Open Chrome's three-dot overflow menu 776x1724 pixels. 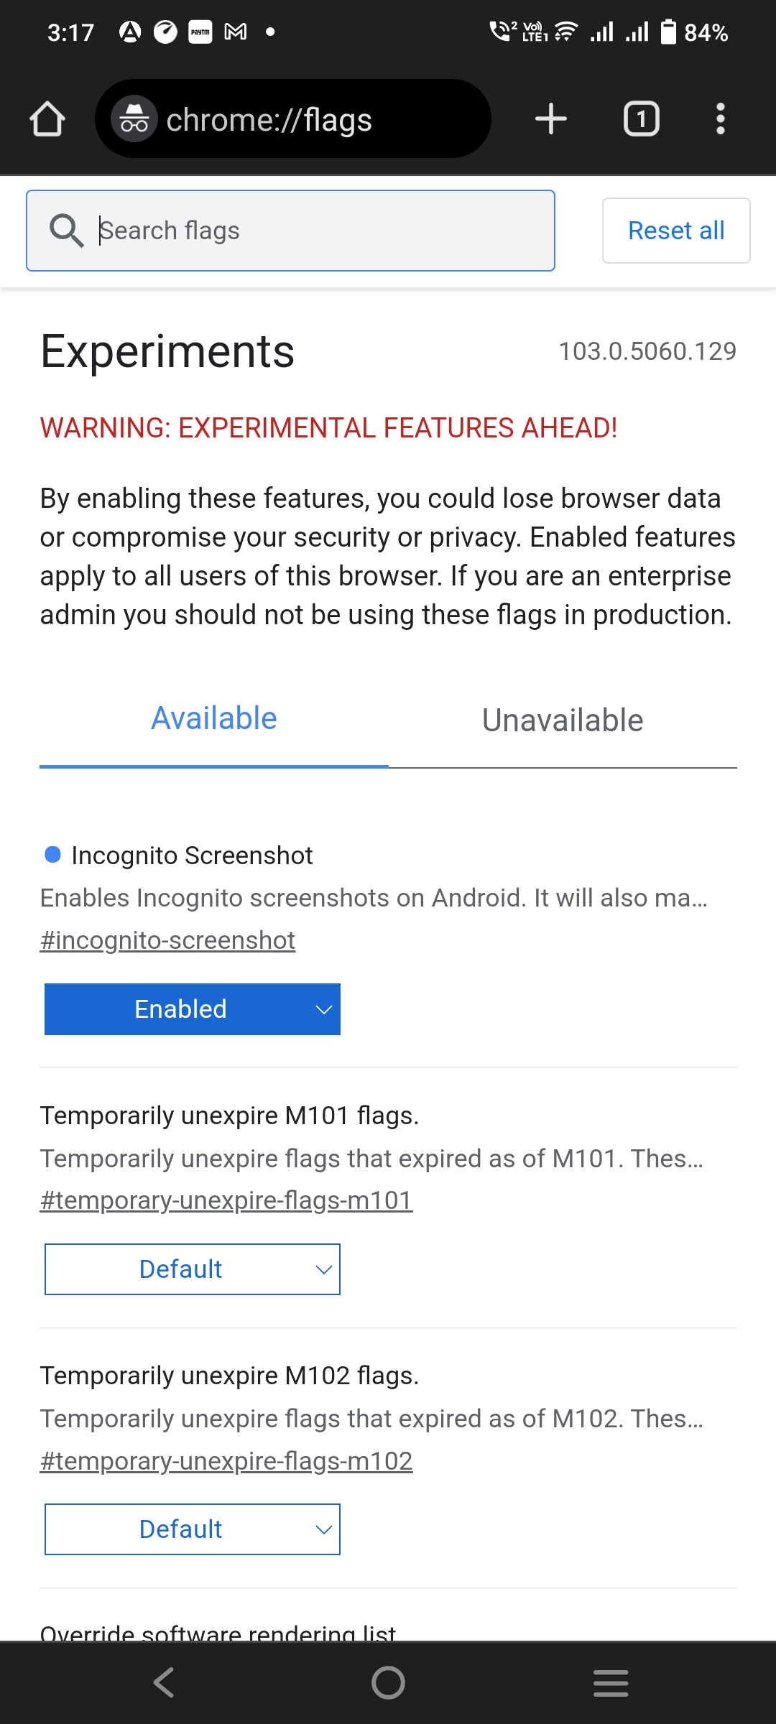click(720, 119)
